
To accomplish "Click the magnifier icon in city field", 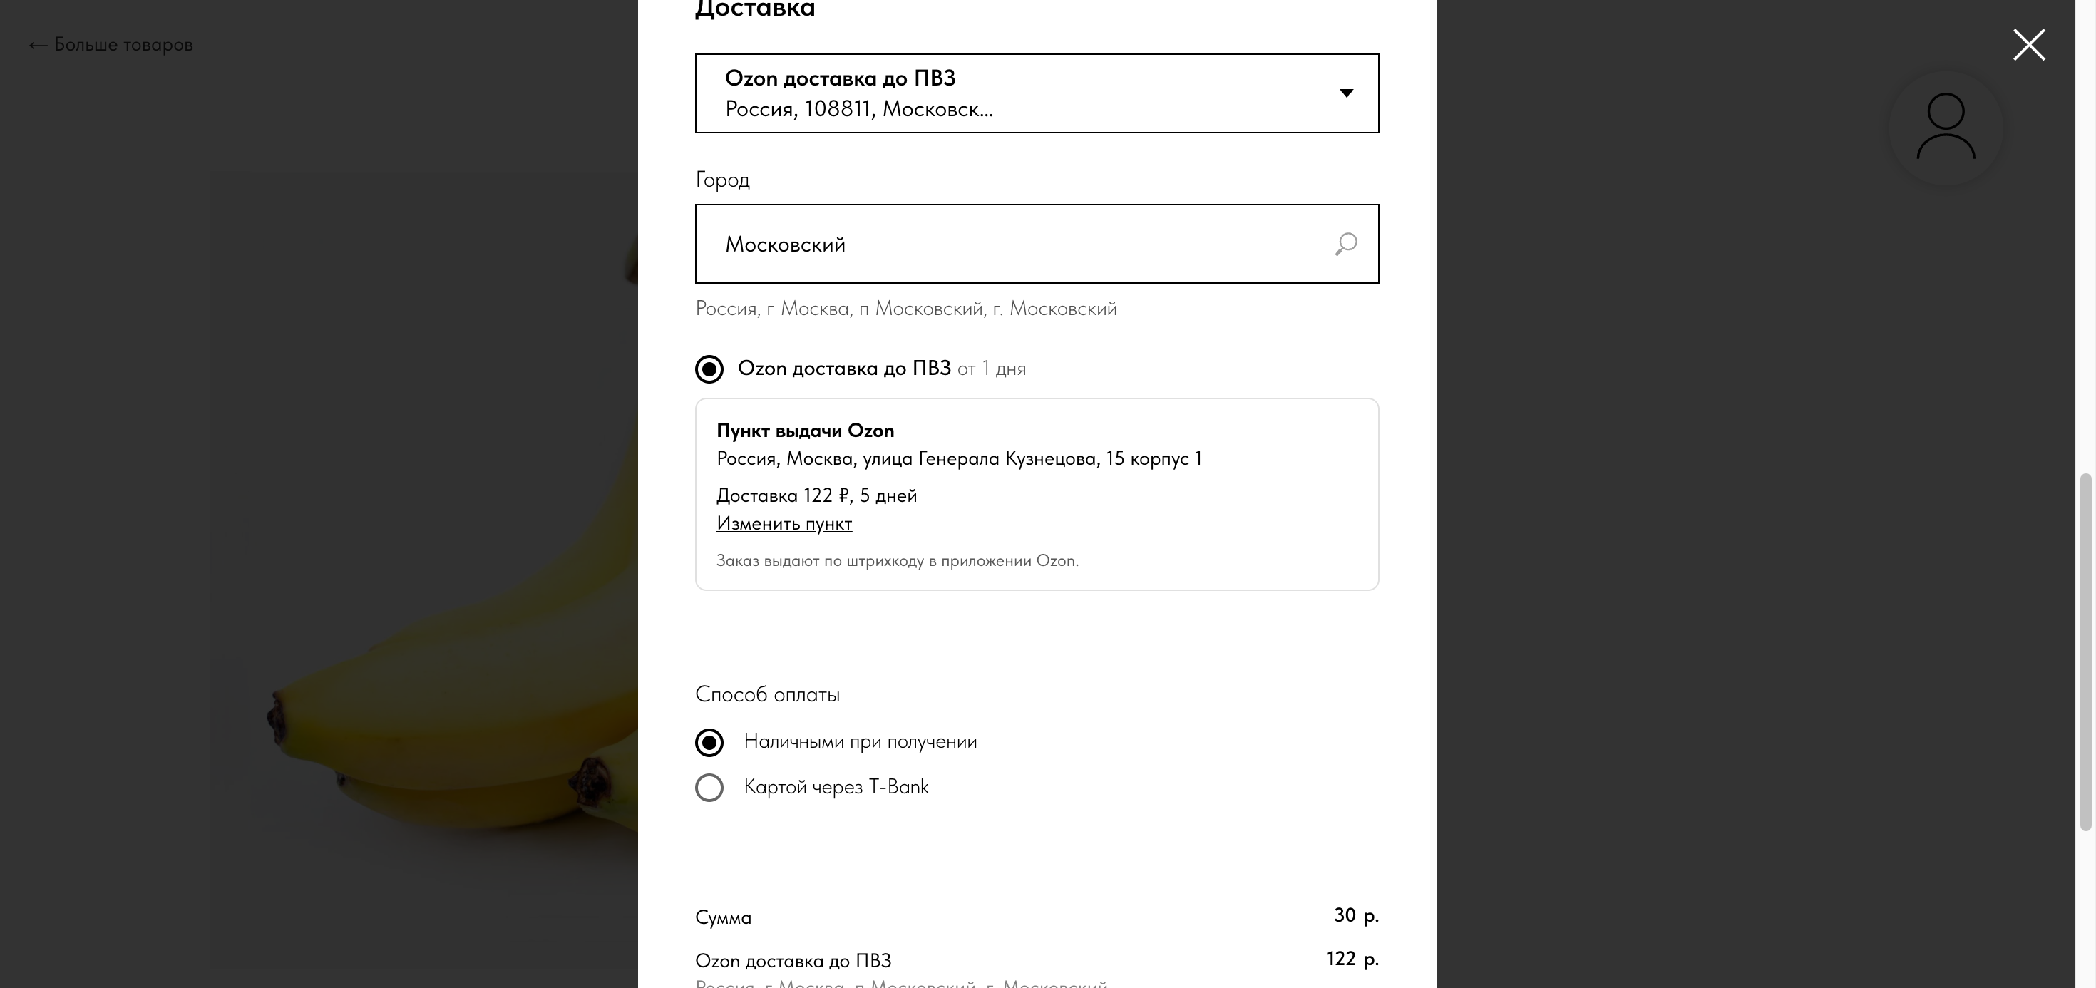I will pyautogui.click(x=1346, y=245).
